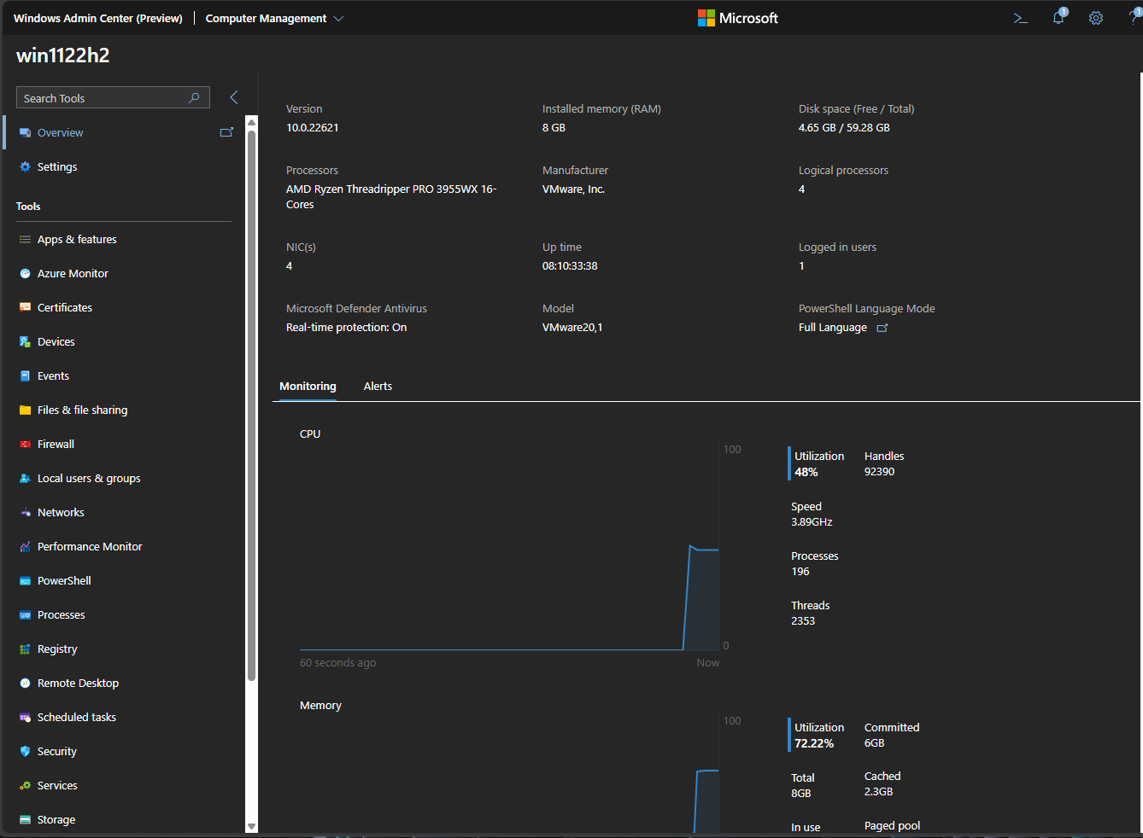Screen dimensions: 1143x838
Task: Open the Azure Monitor tool
Action: pos(73,273)
